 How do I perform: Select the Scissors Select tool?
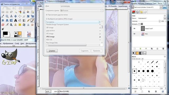click(x=24, y=12)
